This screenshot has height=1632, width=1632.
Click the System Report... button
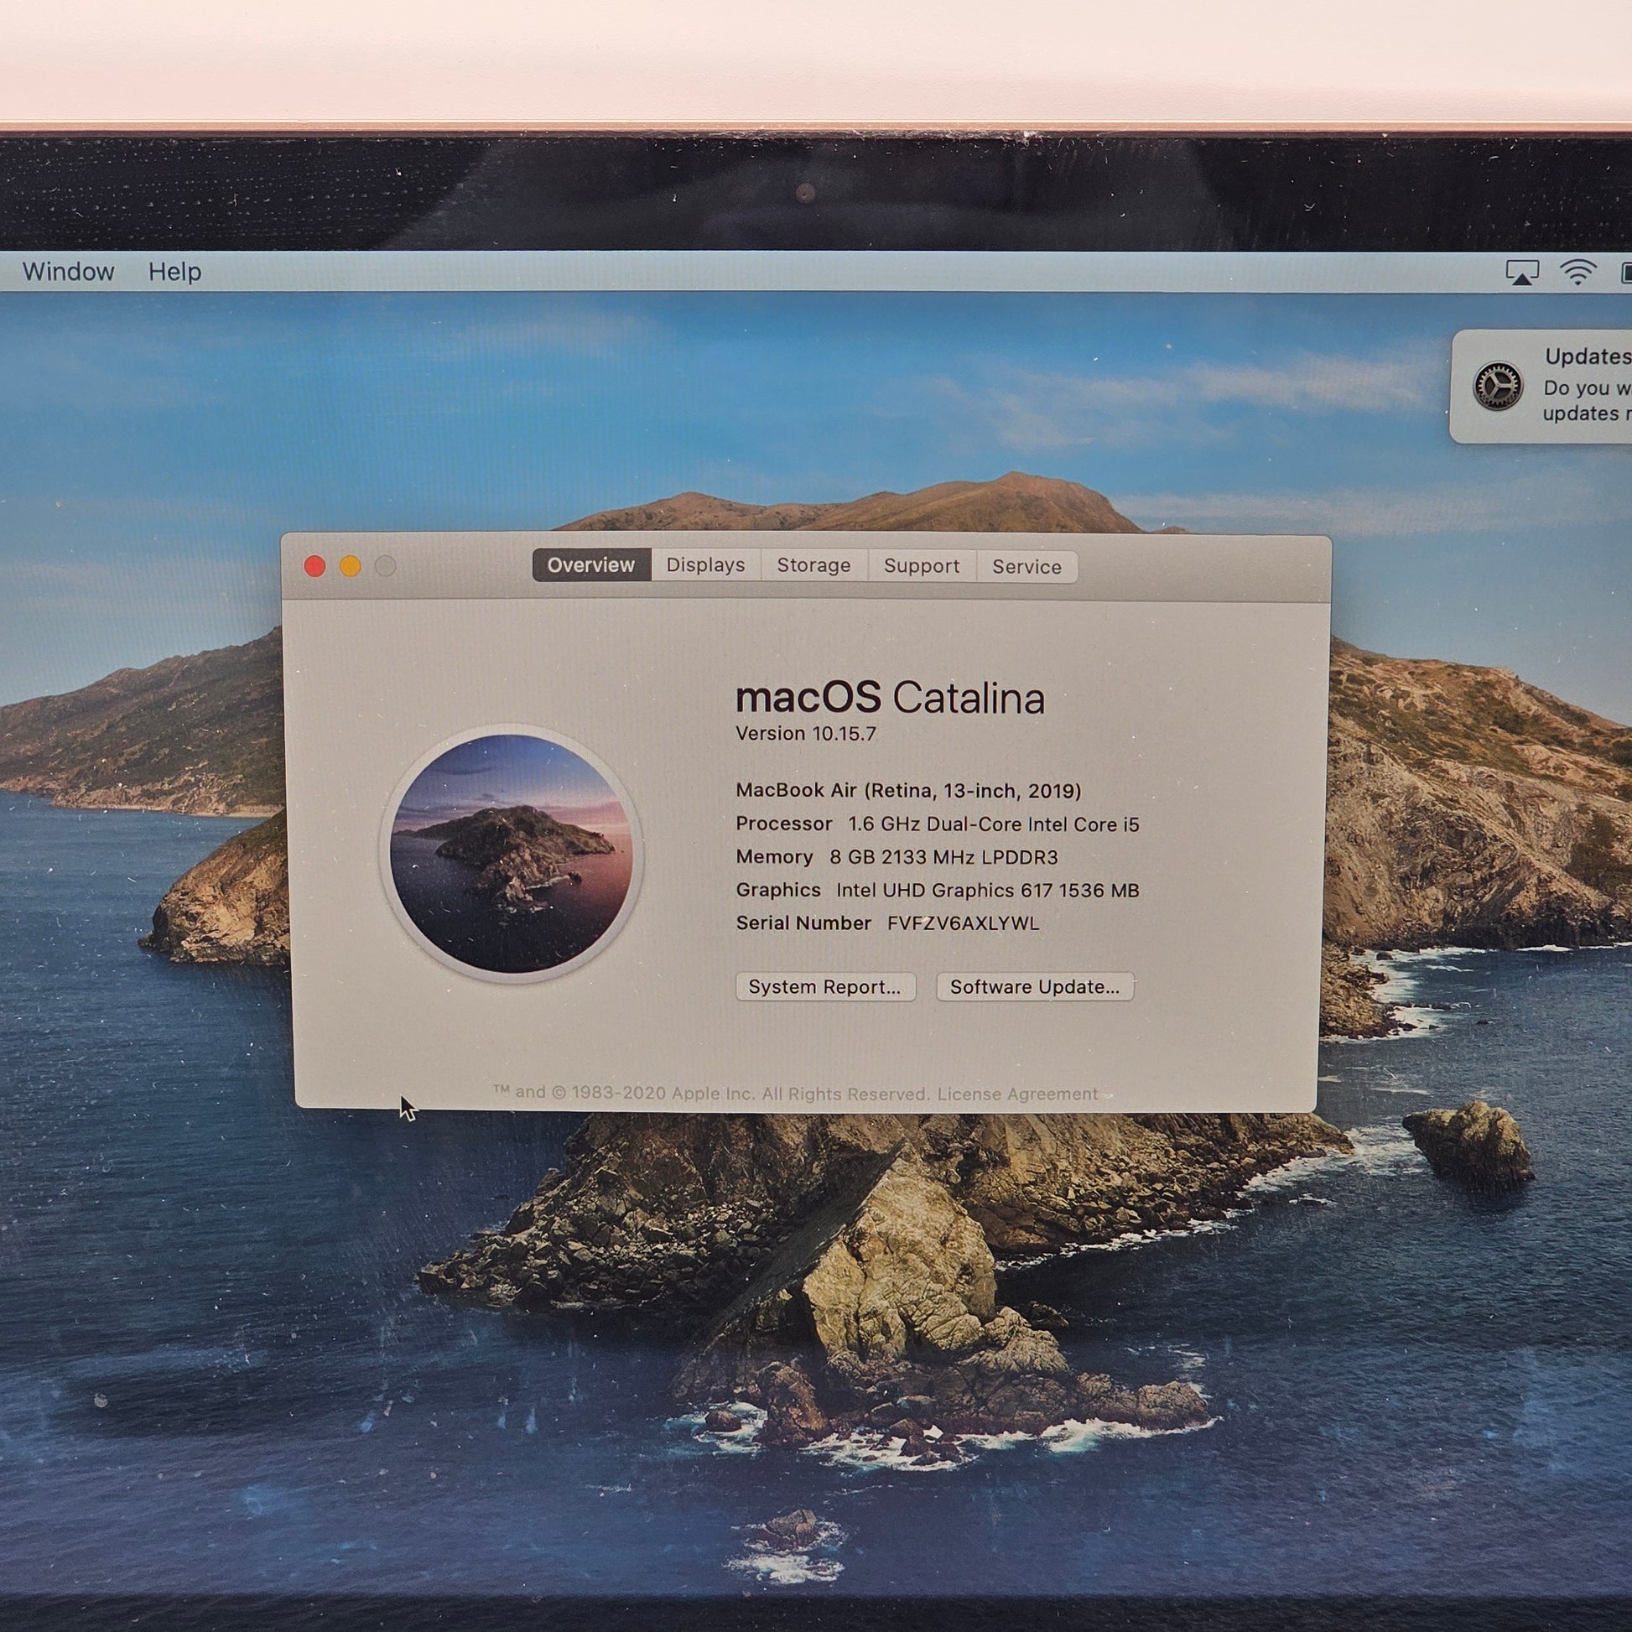click(824, 986)
